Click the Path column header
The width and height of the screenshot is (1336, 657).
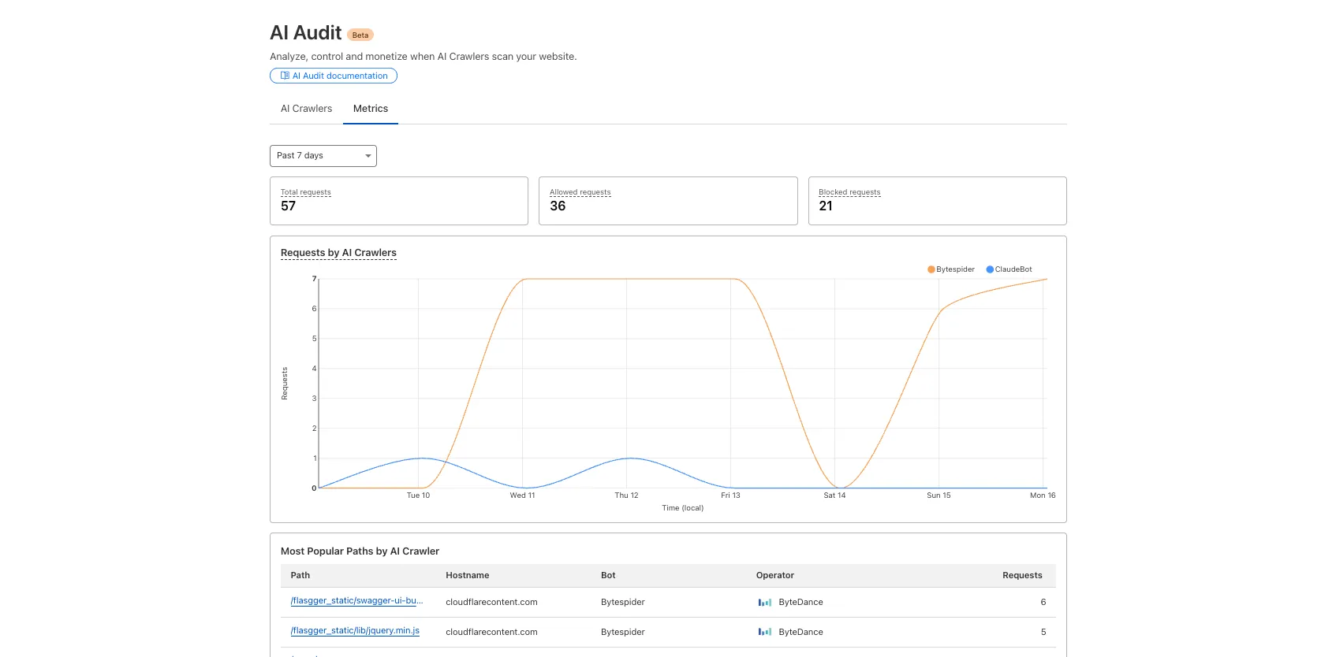tap(300, 576)
